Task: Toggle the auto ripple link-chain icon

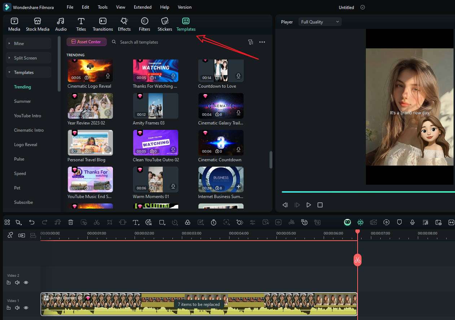Action: tap(22, 235)
